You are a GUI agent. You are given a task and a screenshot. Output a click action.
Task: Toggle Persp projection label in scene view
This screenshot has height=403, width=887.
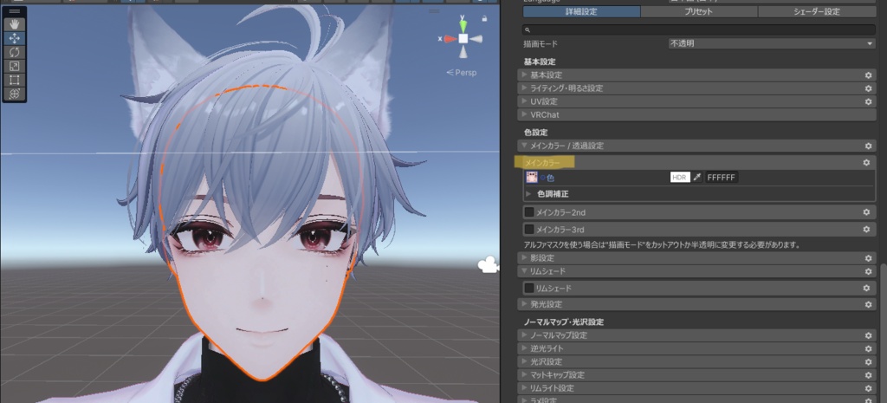click(462, 73)
